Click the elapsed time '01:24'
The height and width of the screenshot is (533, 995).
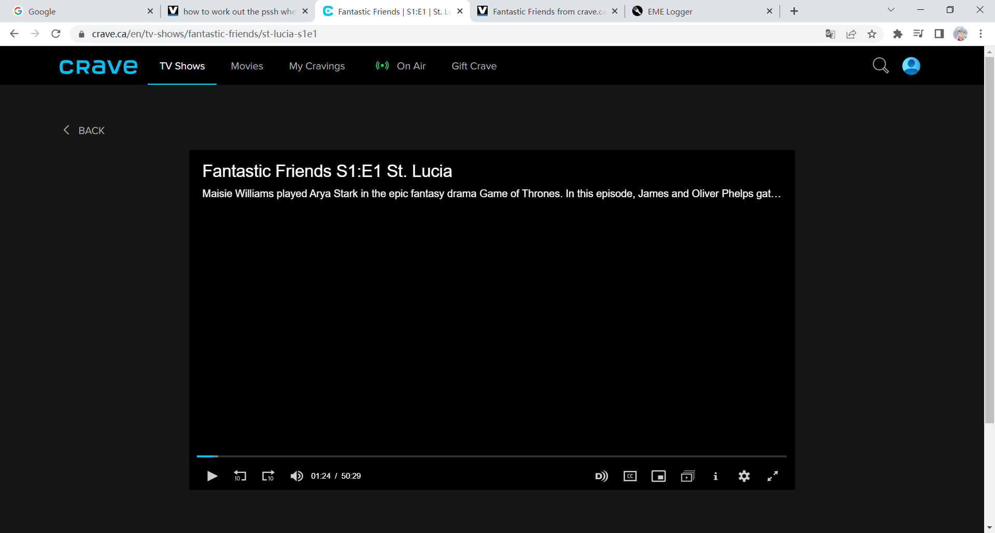321,476
